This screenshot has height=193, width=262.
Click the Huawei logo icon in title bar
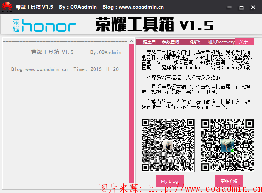[7, 7]
